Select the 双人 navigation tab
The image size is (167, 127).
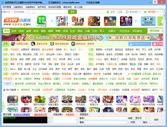click(x=102, y=31)
